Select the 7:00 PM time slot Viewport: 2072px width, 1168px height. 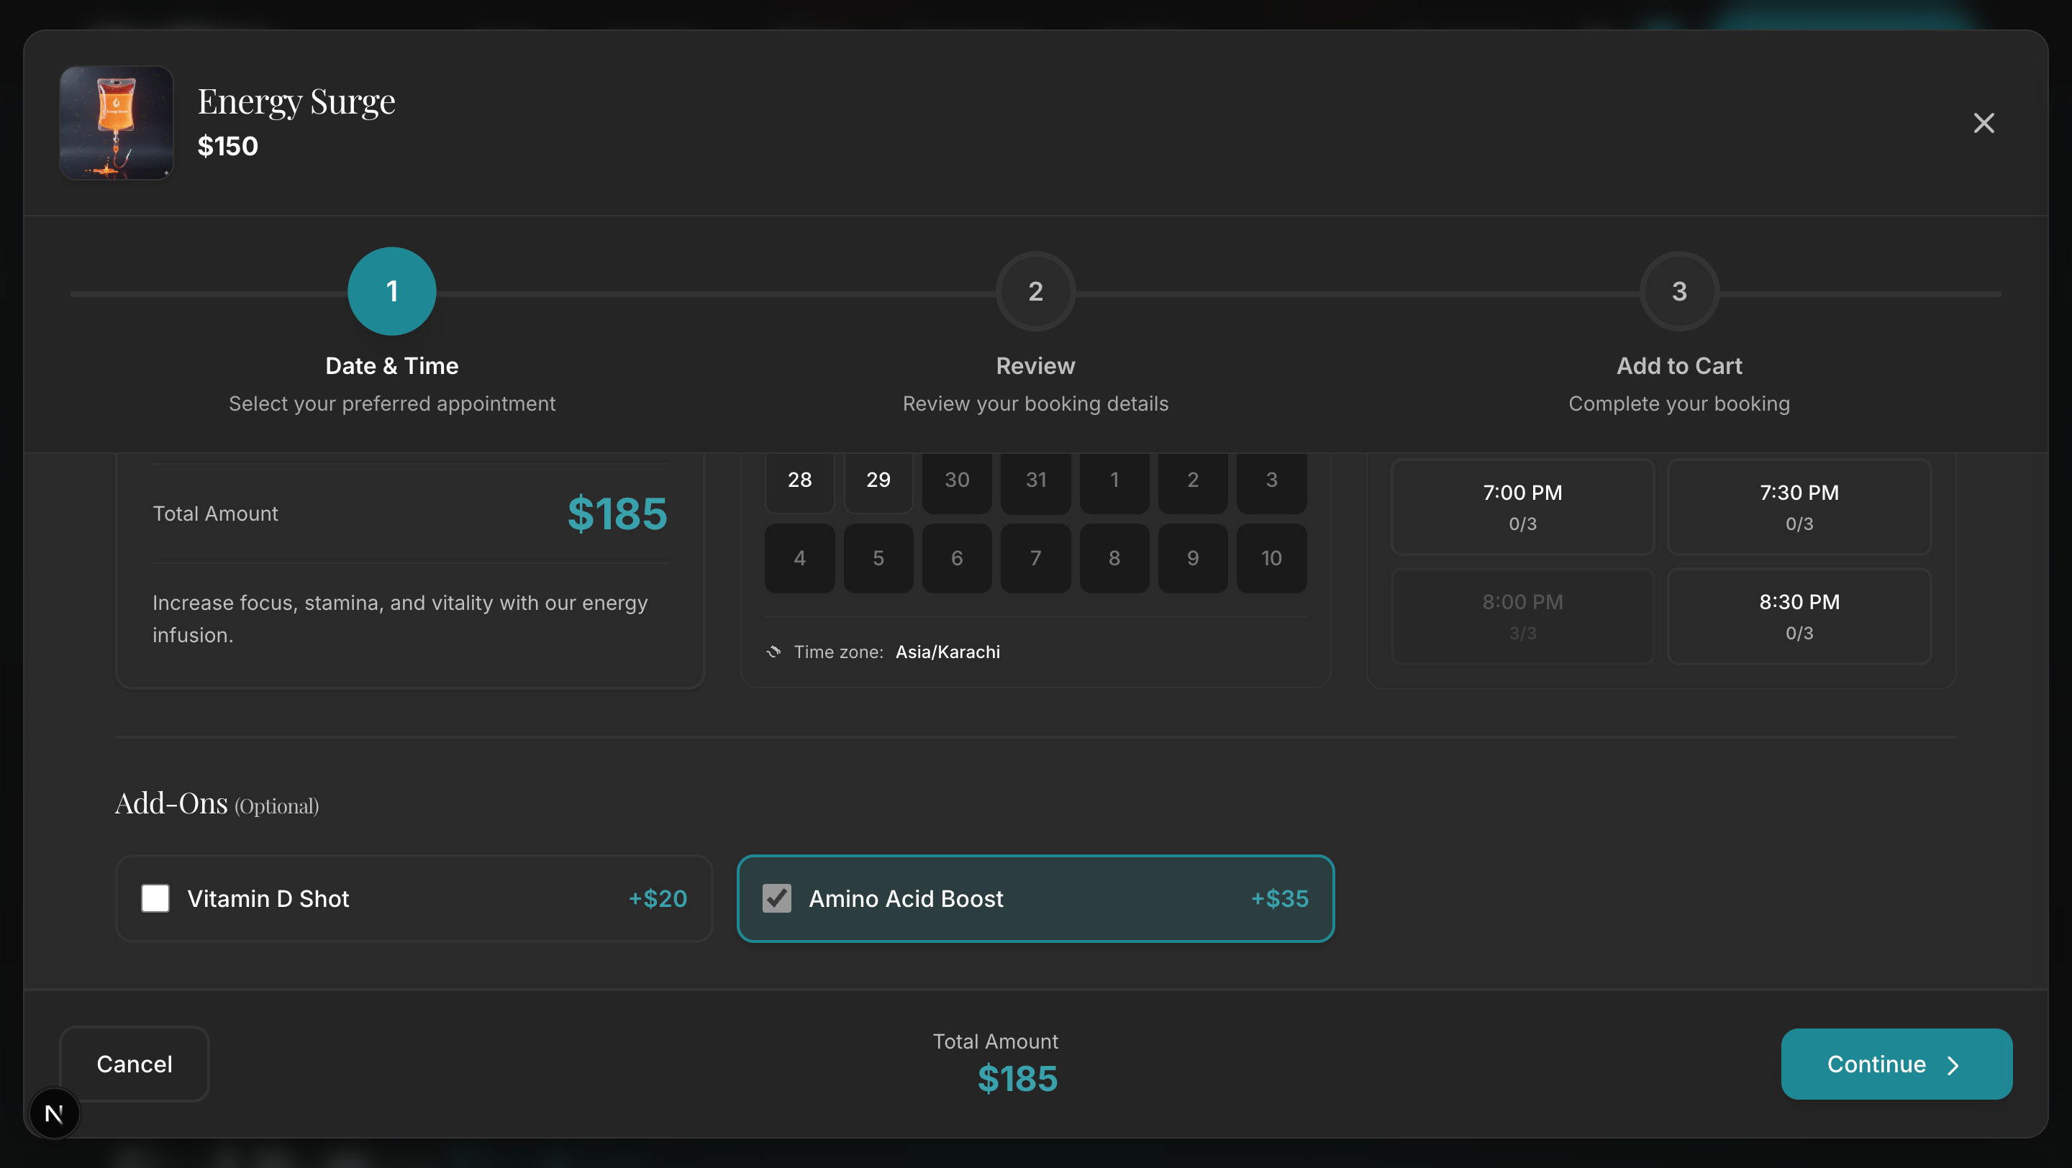[1522, 506]
